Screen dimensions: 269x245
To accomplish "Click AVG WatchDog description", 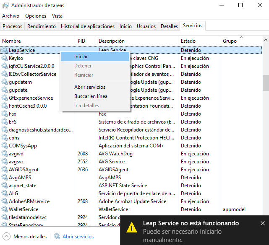I will 115,154.
